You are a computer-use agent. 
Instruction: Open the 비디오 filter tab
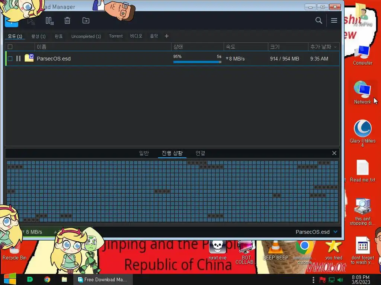coord(136,36)
